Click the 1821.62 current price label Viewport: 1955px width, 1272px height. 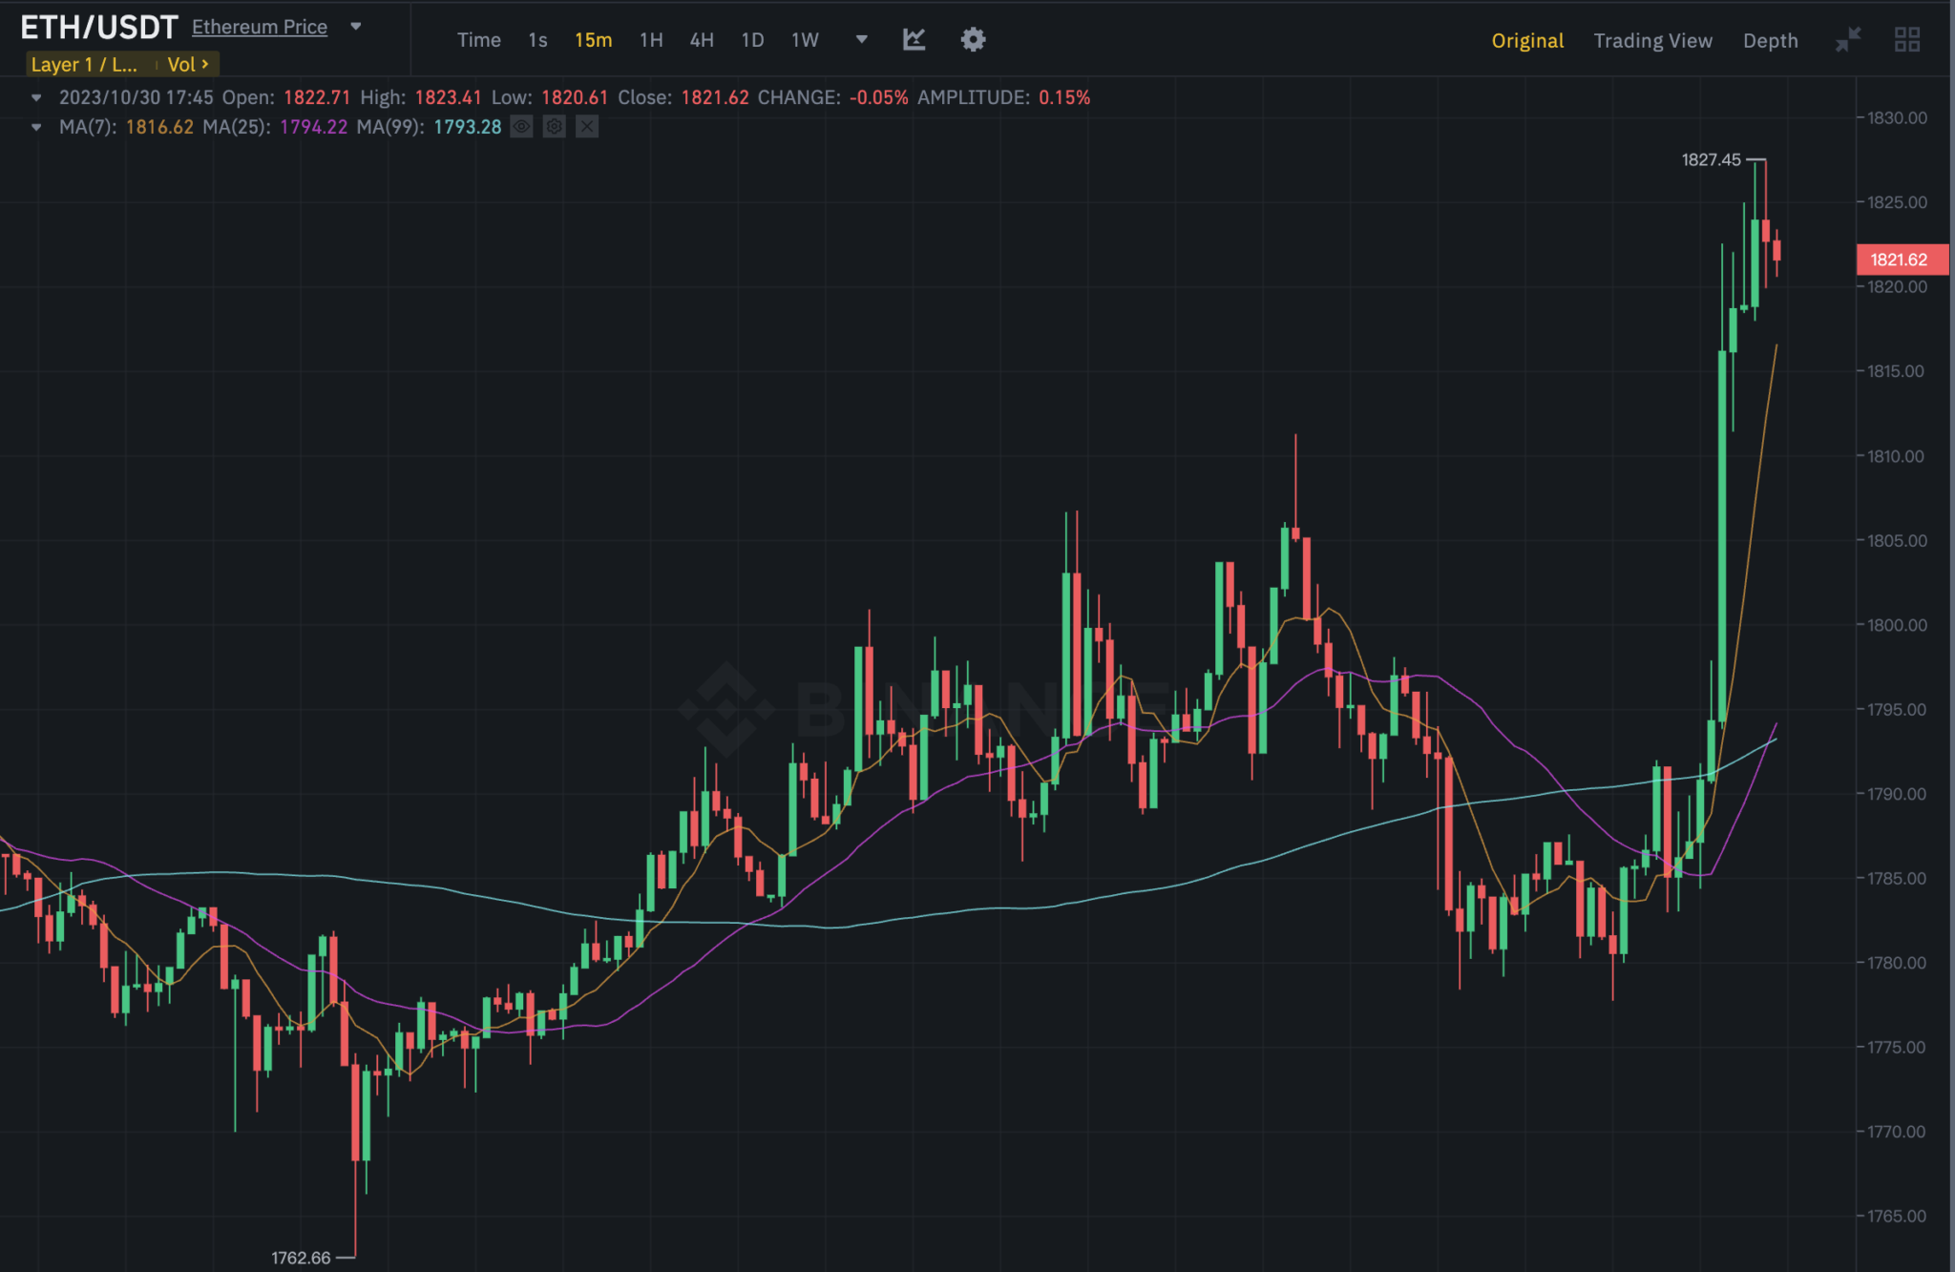click(x=1899, y=260)
